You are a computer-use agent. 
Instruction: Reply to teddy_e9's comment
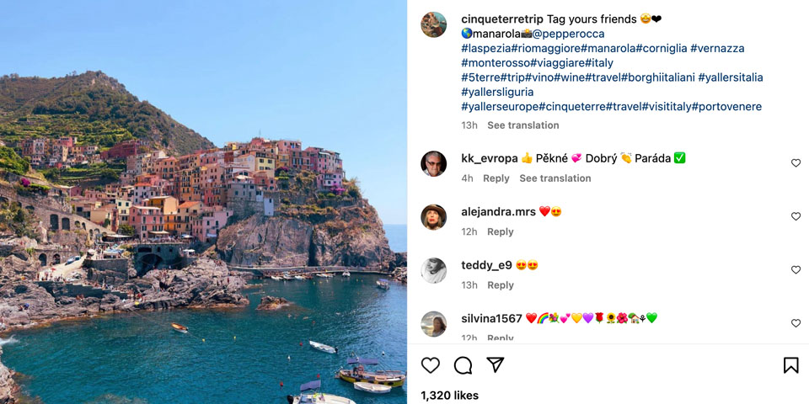[x=500, y=285]
